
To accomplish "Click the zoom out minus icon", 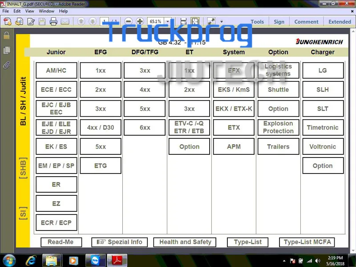I will [x=129, y=21].
